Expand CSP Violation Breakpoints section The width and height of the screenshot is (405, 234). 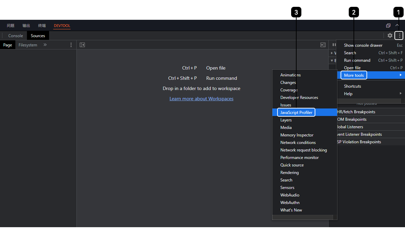click(x=371, y=142)
